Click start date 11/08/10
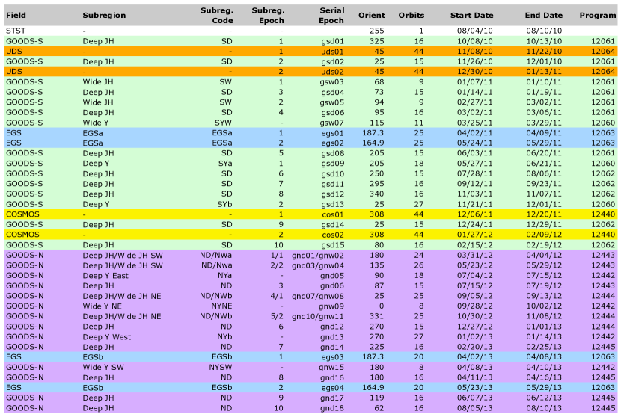Image resolution: width=621 pixels, height=417 pixels. coord(475,52)
